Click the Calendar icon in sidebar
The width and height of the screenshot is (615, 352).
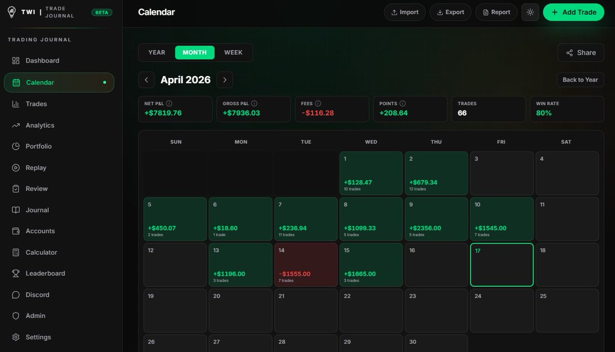coord(16,83)
